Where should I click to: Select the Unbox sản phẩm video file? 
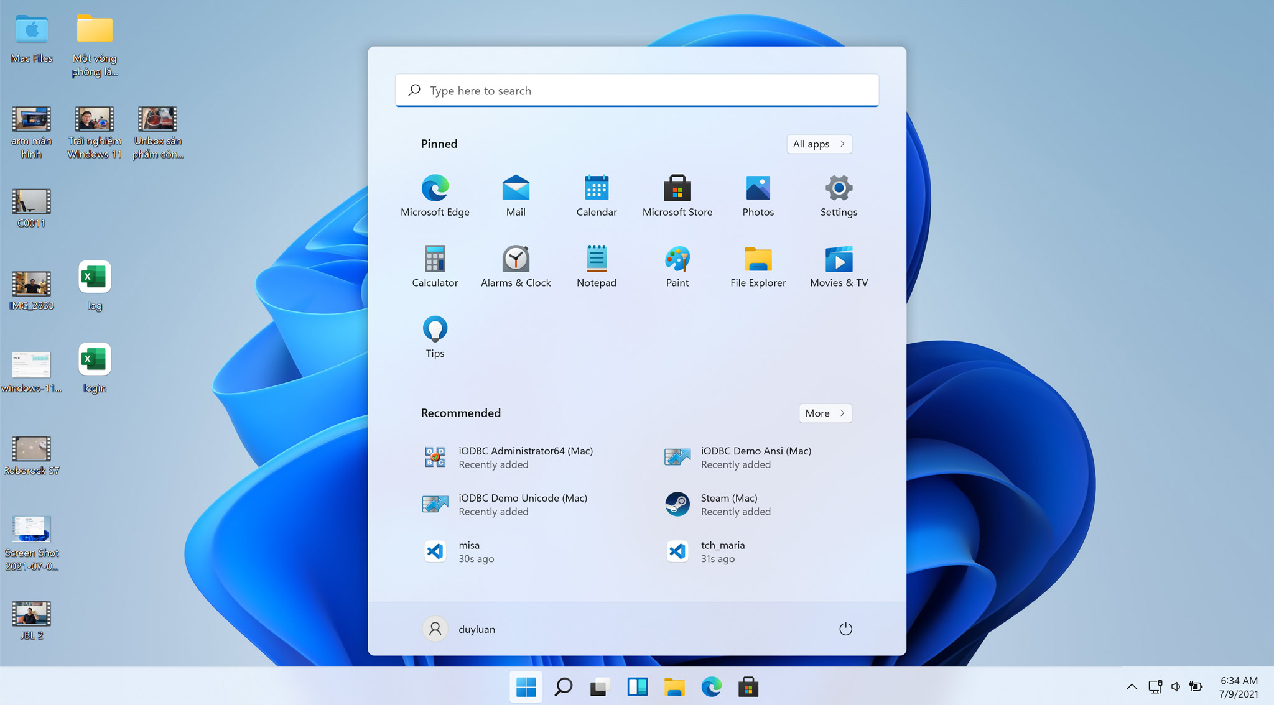pyautogui.click(x=157, y=133)
